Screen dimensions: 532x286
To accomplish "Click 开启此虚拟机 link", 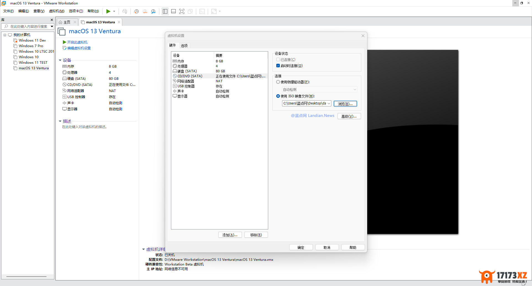I will point(77,42).
